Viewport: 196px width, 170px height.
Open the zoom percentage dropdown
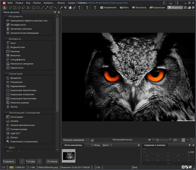(183, 140)
